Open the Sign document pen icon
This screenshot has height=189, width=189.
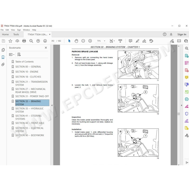[144, 41]
